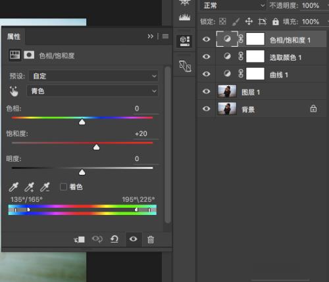Enable the 着色 colorize checkbox
Viewport: 329px width, 282px height.
coord(63,187)
